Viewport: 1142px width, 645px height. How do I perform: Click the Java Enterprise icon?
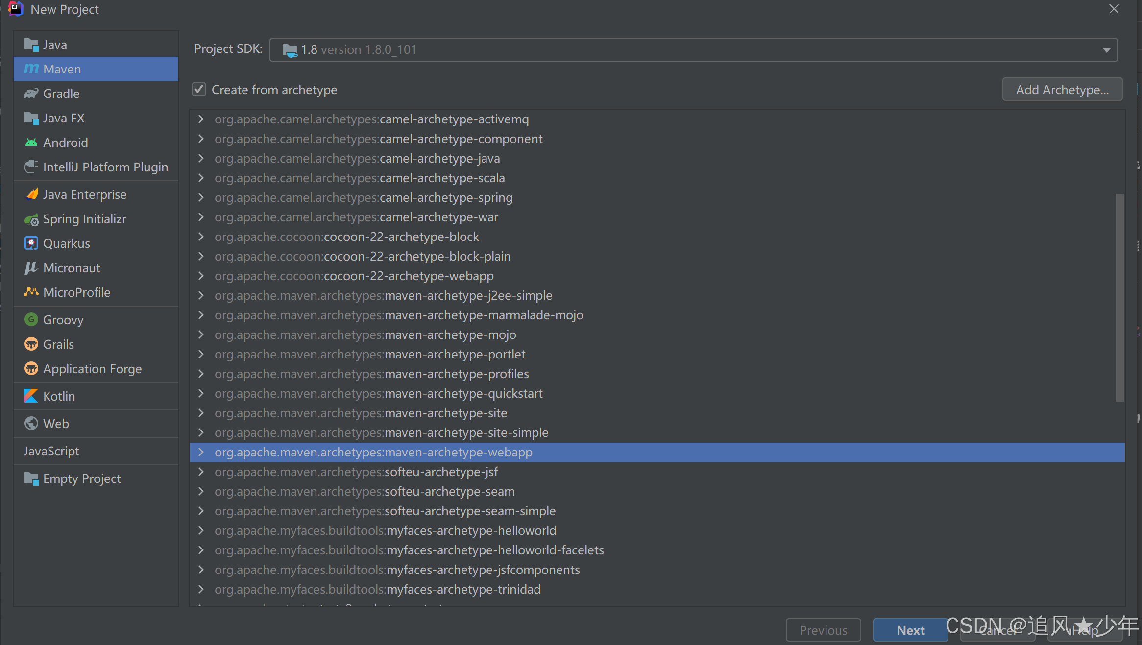point(31,194)
